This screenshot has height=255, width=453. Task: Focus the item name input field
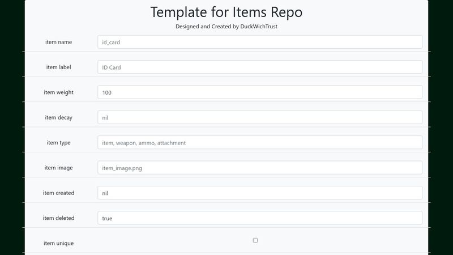point(260,42)
